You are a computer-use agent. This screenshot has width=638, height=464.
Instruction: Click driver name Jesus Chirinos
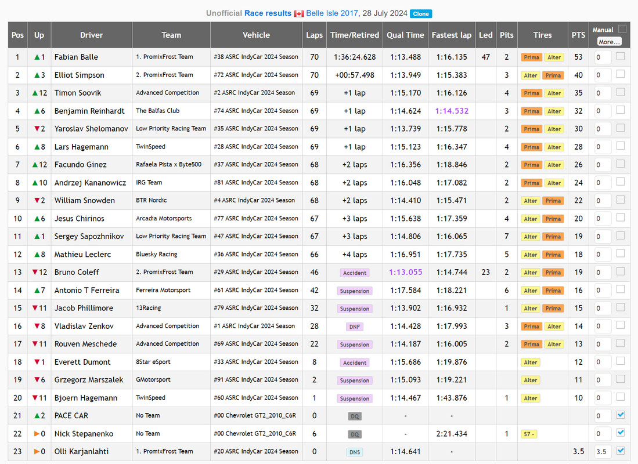[80, 219]
